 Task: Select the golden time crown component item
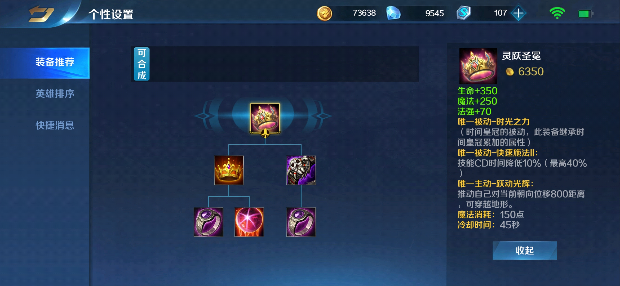(x=229, y=170)
